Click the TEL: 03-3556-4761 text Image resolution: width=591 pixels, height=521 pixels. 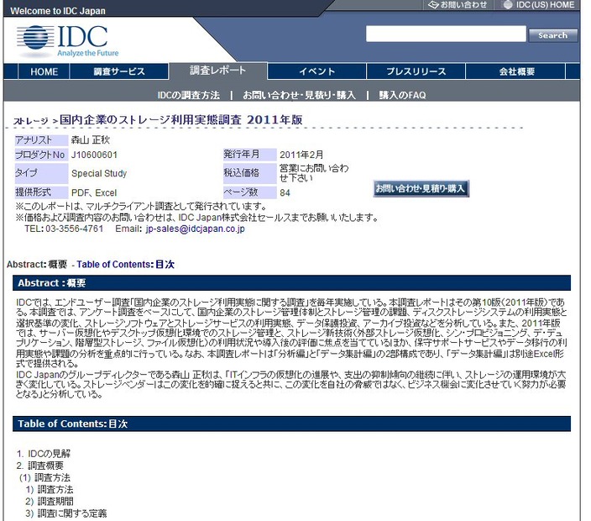coord(64,229)
